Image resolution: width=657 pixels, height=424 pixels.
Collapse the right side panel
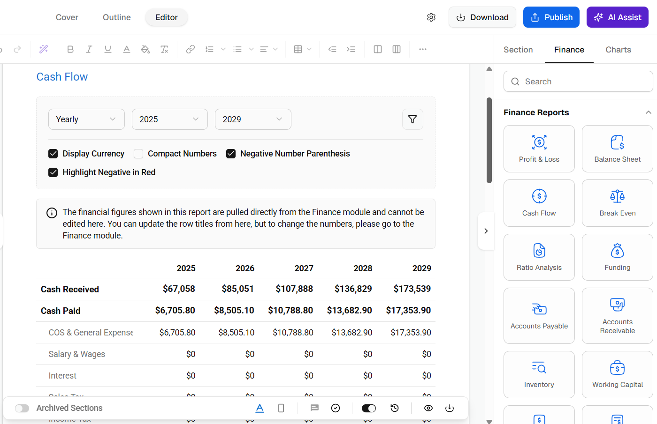tap(486, 231)
